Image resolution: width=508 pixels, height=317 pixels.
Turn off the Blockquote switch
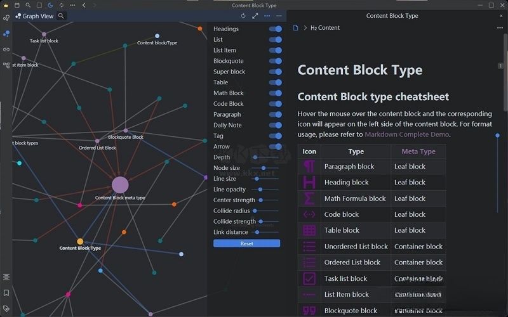pyautogui.click(x=276, y=61)
